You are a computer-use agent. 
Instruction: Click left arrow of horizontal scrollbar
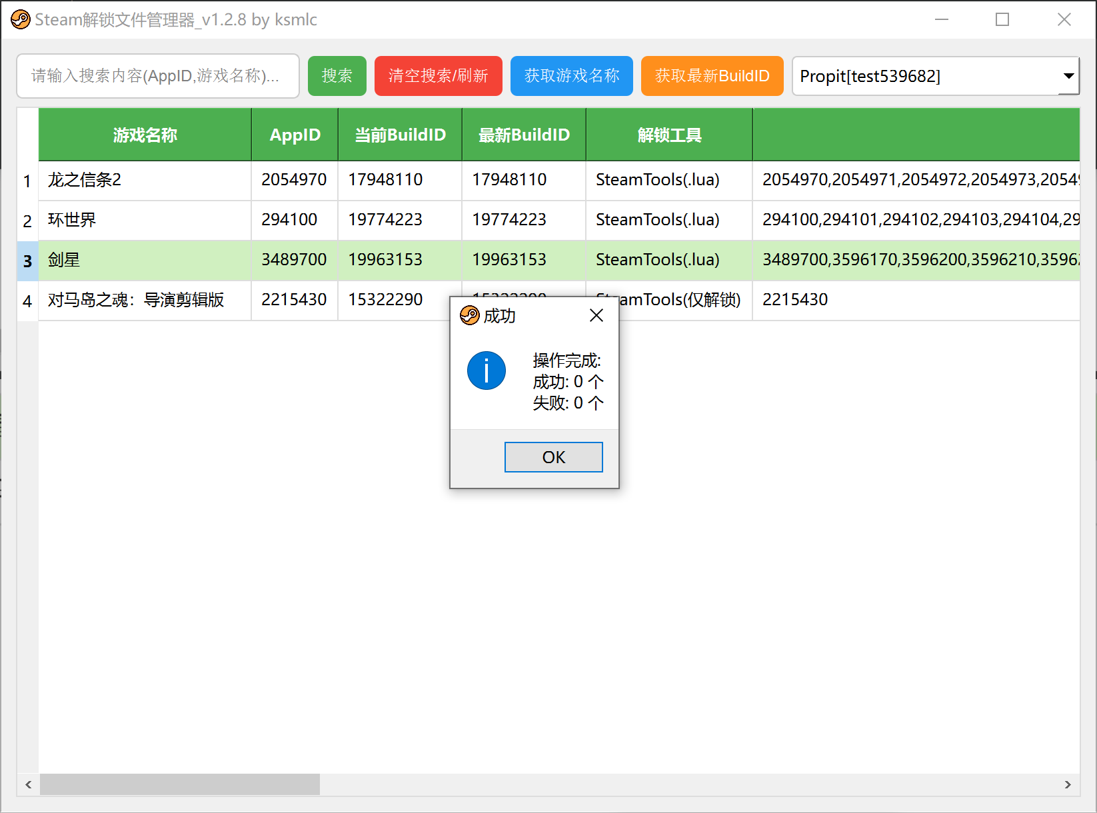pyautogui.click(x=28, y=784)
